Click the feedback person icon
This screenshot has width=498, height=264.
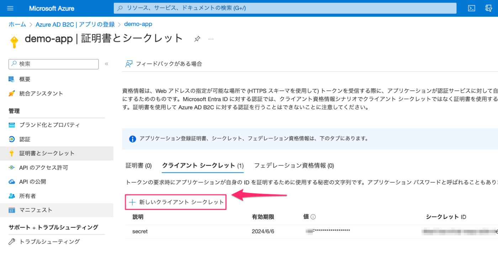[x=129, y=64]
